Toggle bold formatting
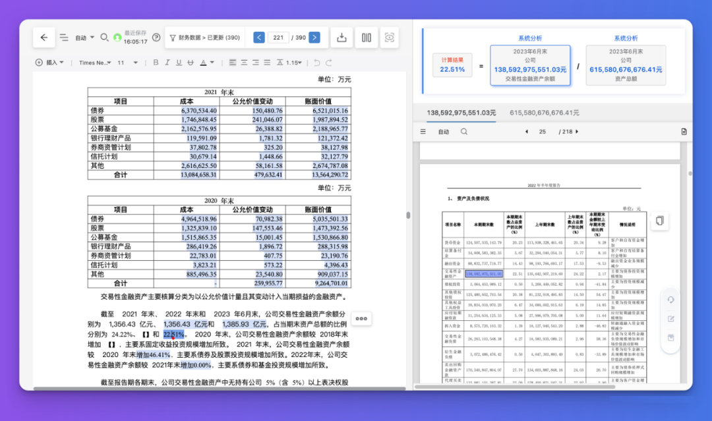This screenshot has width=712, height=421. point(156,63)
